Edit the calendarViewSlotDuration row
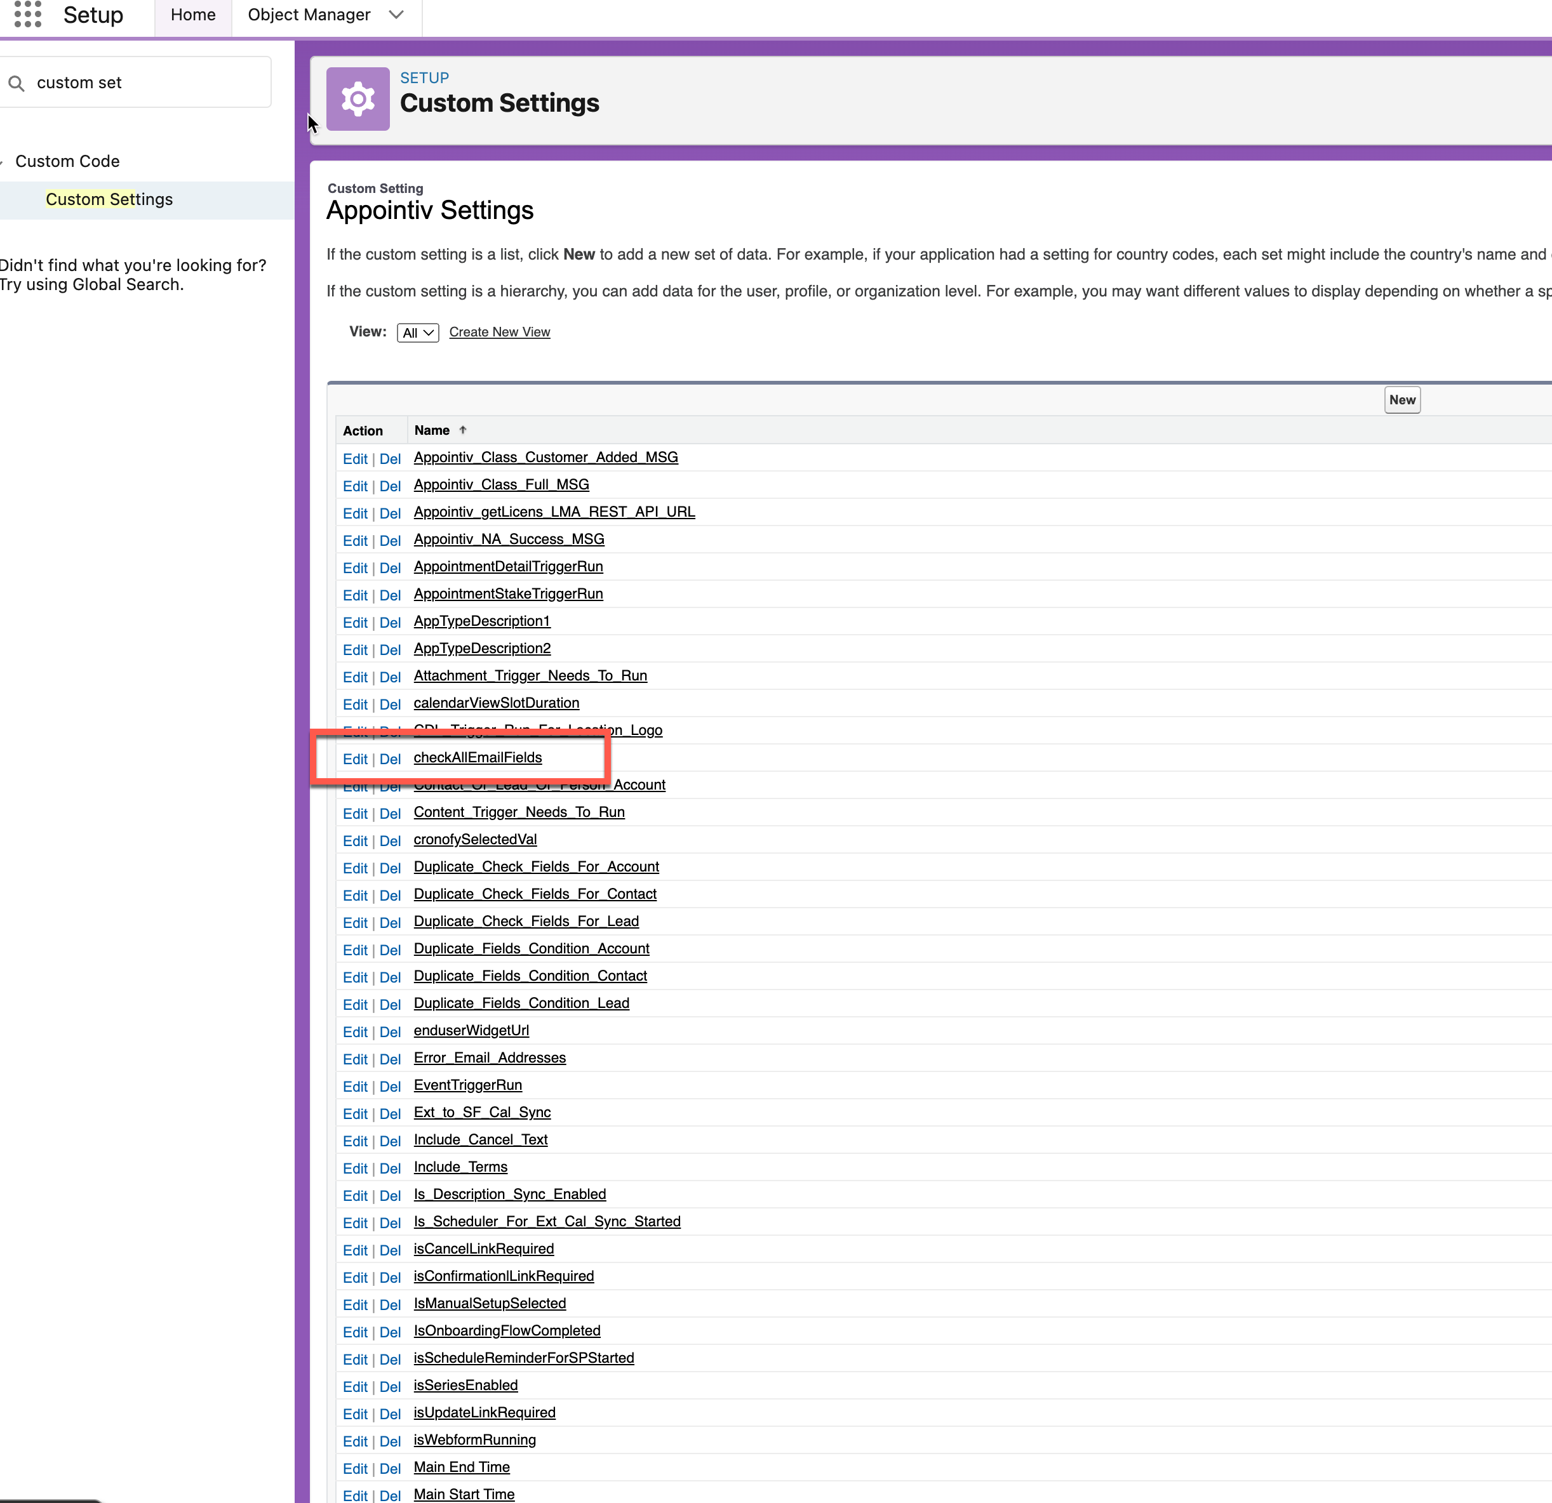 pos(355,705)
